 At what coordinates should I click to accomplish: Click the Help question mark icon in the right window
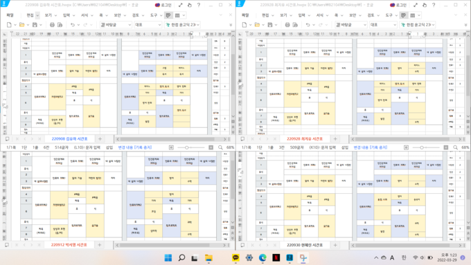coord(434,5)
